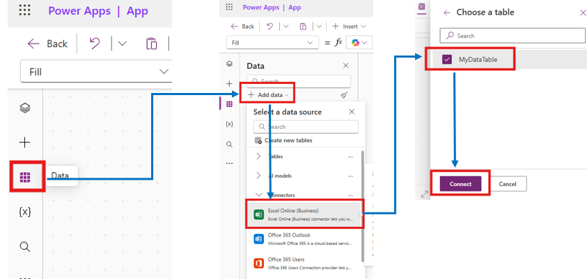The height and width of the screenshot is (279, 587).
Task: Open the waffle app launcher in middle screenshot
Action: [229, 7]
